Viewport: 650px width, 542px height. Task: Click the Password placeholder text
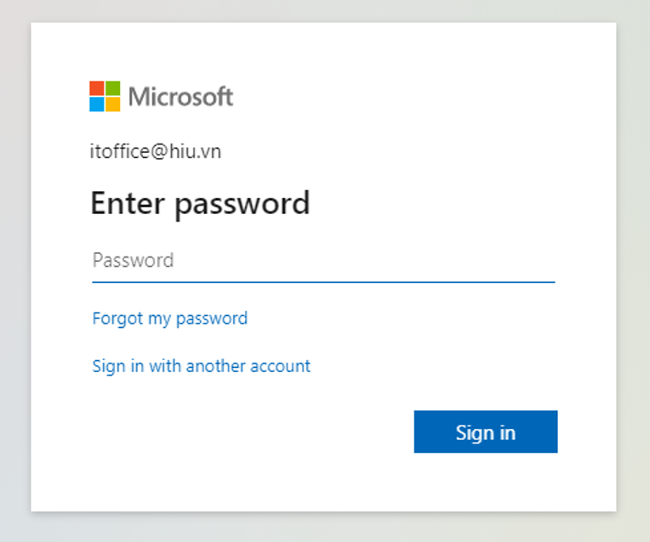pyautogui.click(x=133, y=261)
